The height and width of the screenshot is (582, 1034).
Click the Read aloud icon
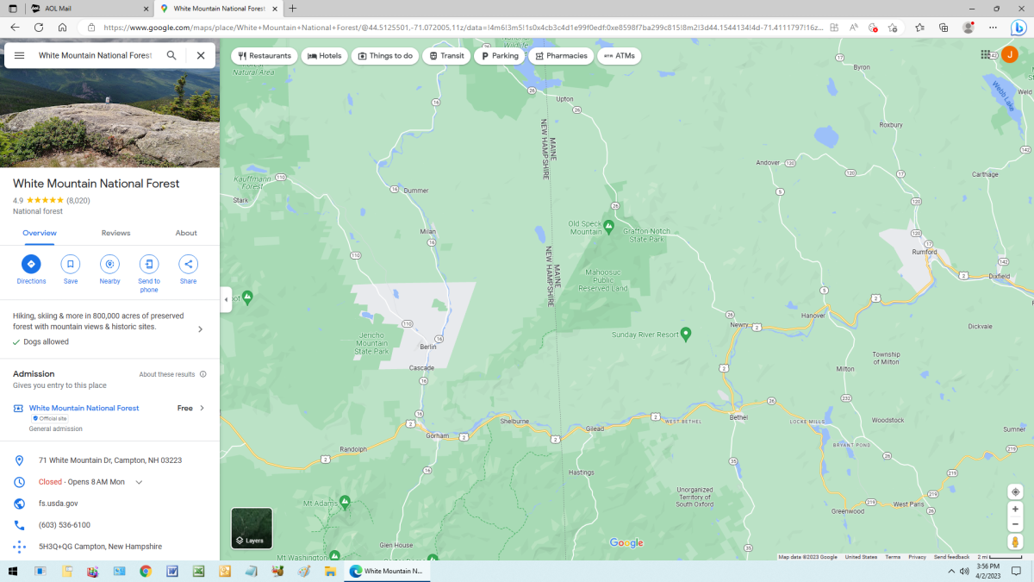(854, 28)
